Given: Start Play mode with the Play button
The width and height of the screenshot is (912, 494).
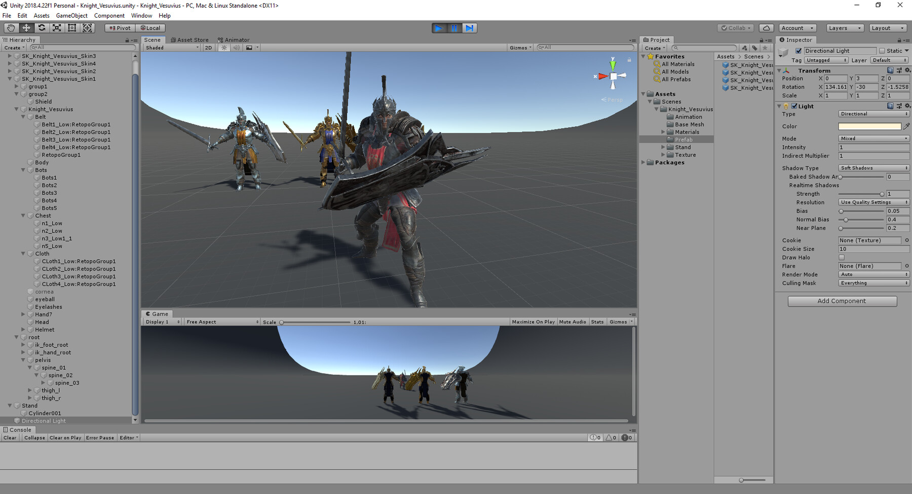Looking at the screenshot, I should [x=439, y=28].
